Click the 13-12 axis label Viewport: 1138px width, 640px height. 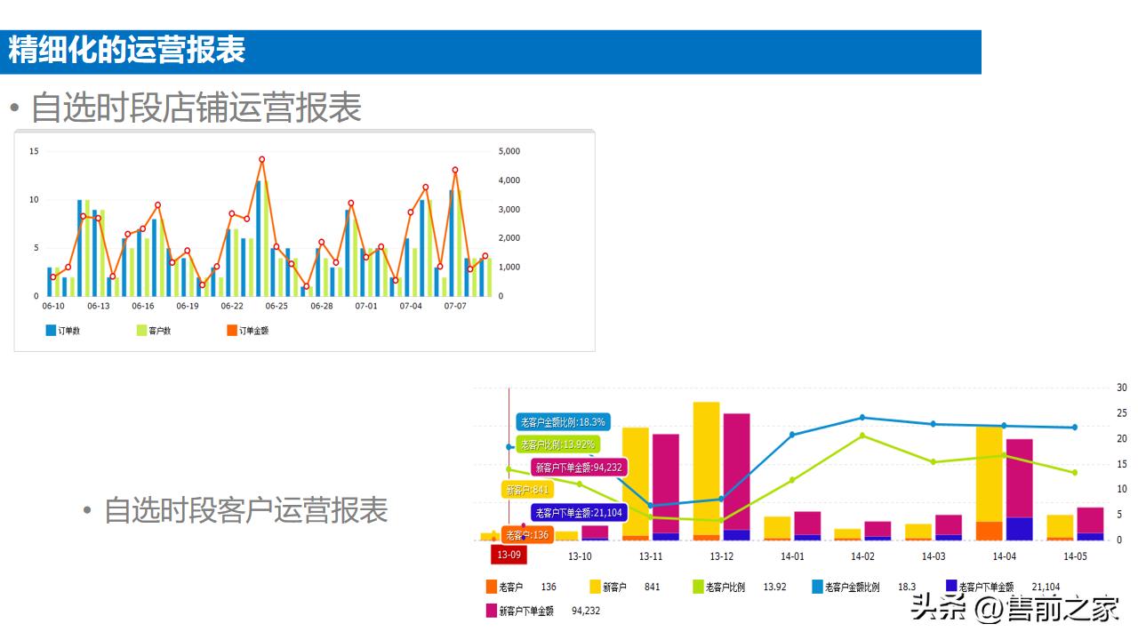[x=720, y=555]
